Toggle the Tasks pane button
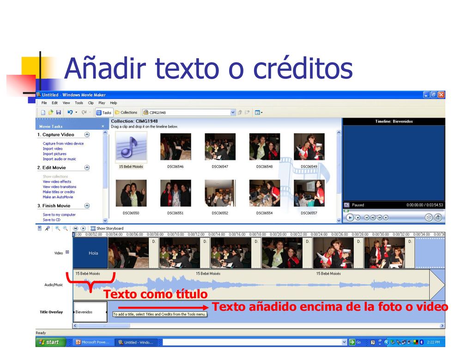473x355 pixels. point(104,113)
